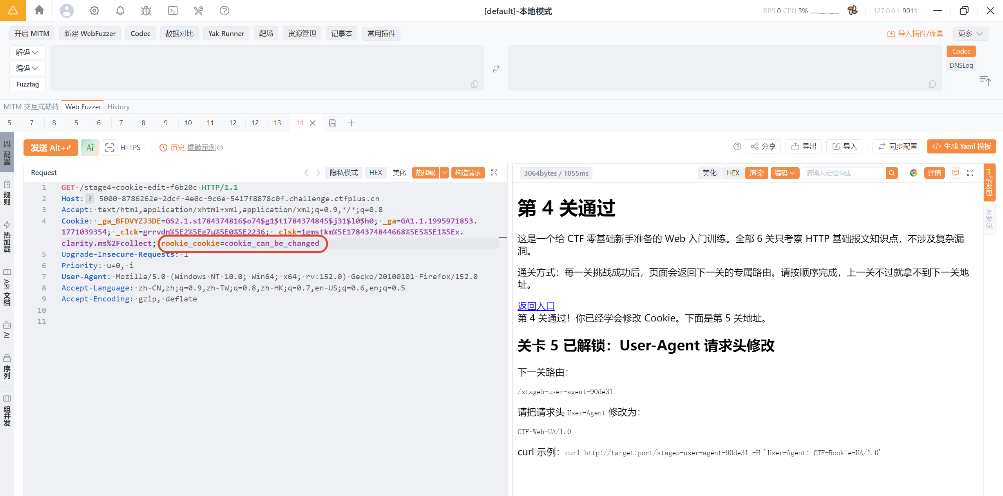Click the sort-upward icon below DNSLog
Image resolution: width=1003 pixels, height=496 pixels.
point(985,81)
